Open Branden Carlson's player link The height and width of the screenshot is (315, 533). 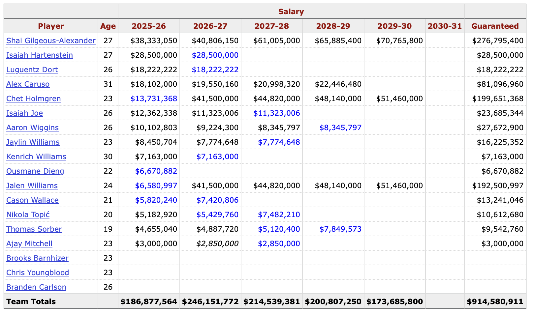36,287
